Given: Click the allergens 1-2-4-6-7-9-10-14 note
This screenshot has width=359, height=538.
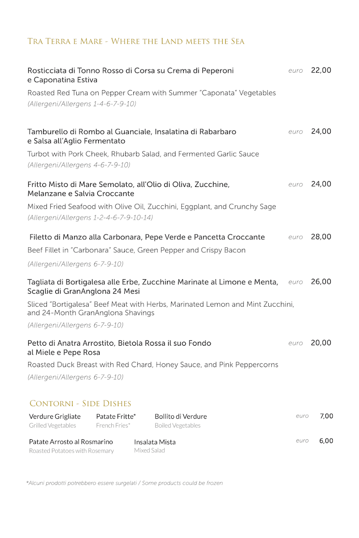Looking at the screenshot, I should coord(90,217).
